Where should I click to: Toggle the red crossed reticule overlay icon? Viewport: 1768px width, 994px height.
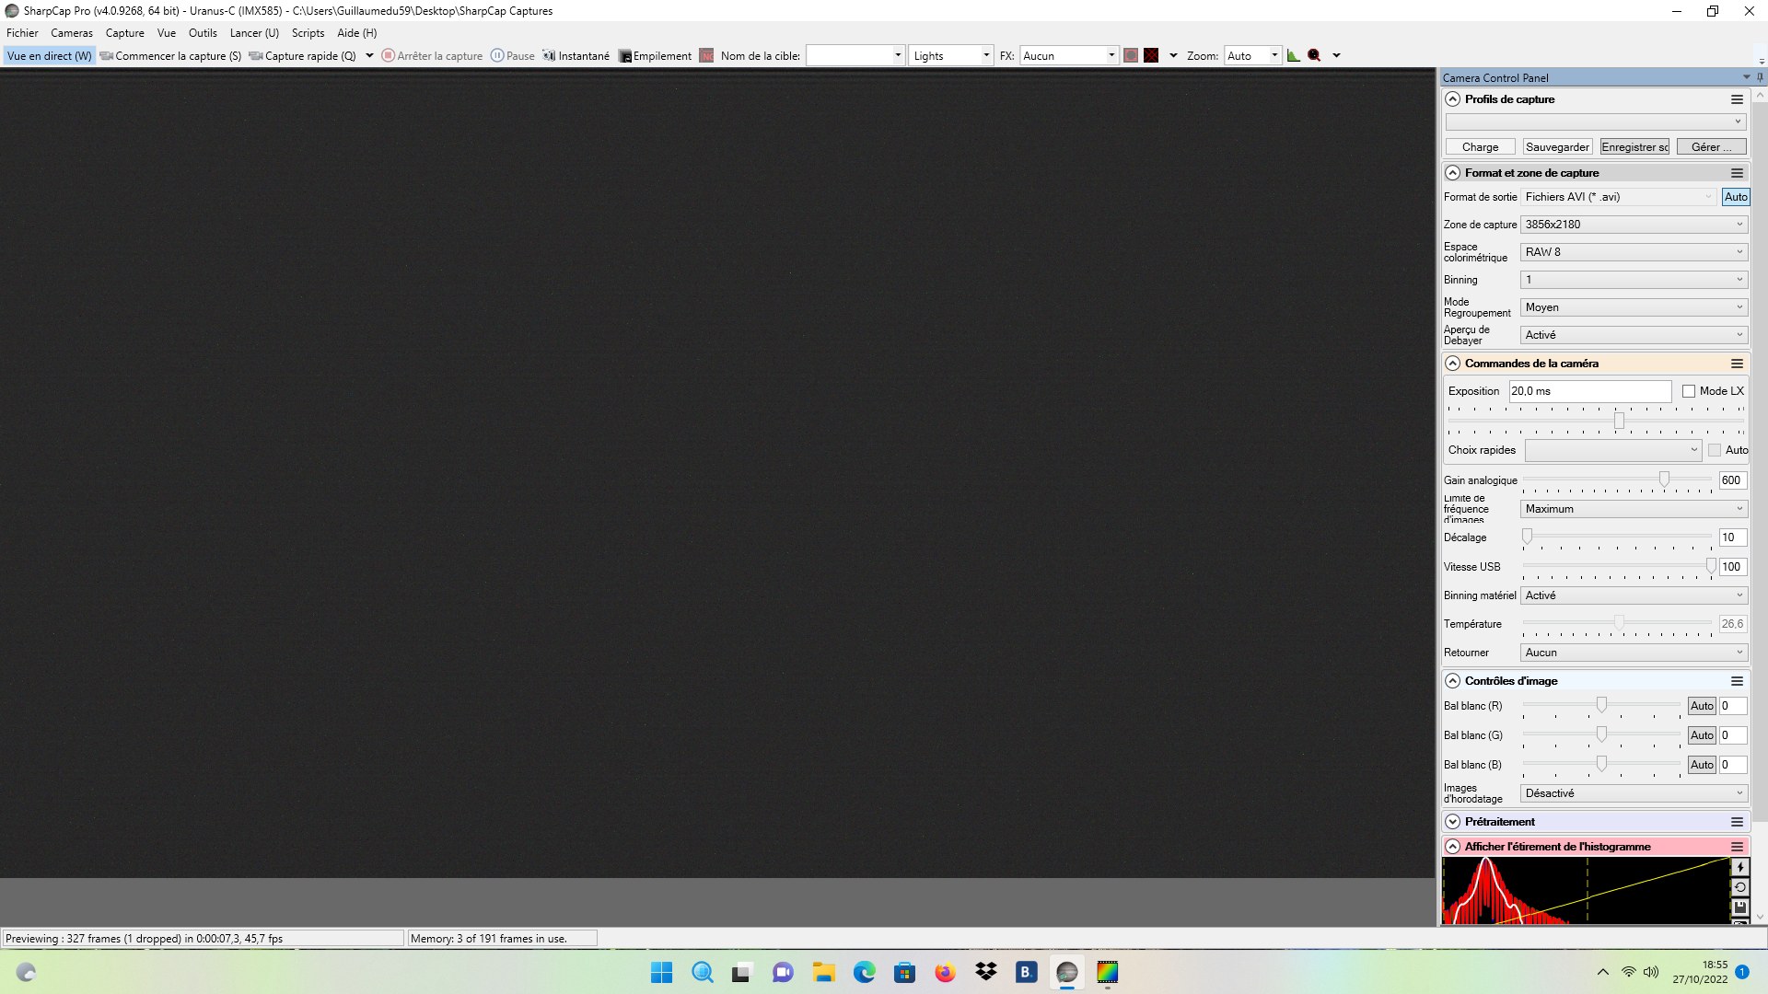pyautogui.click(x=1151, y=55)
